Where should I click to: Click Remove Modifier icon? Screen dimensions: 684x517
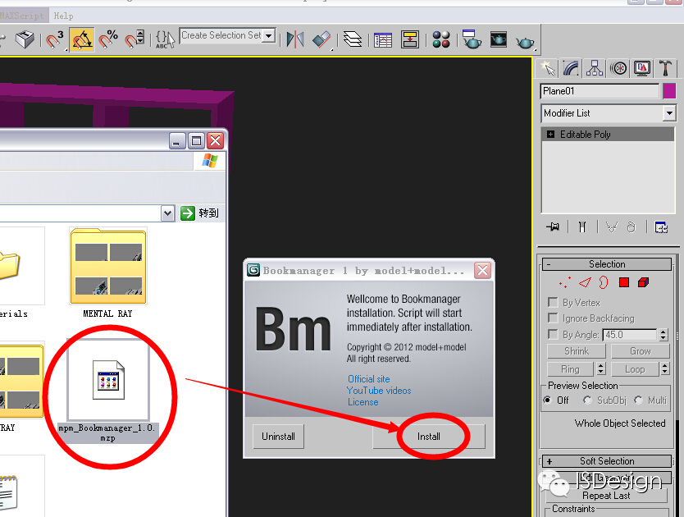coord(632,227)
